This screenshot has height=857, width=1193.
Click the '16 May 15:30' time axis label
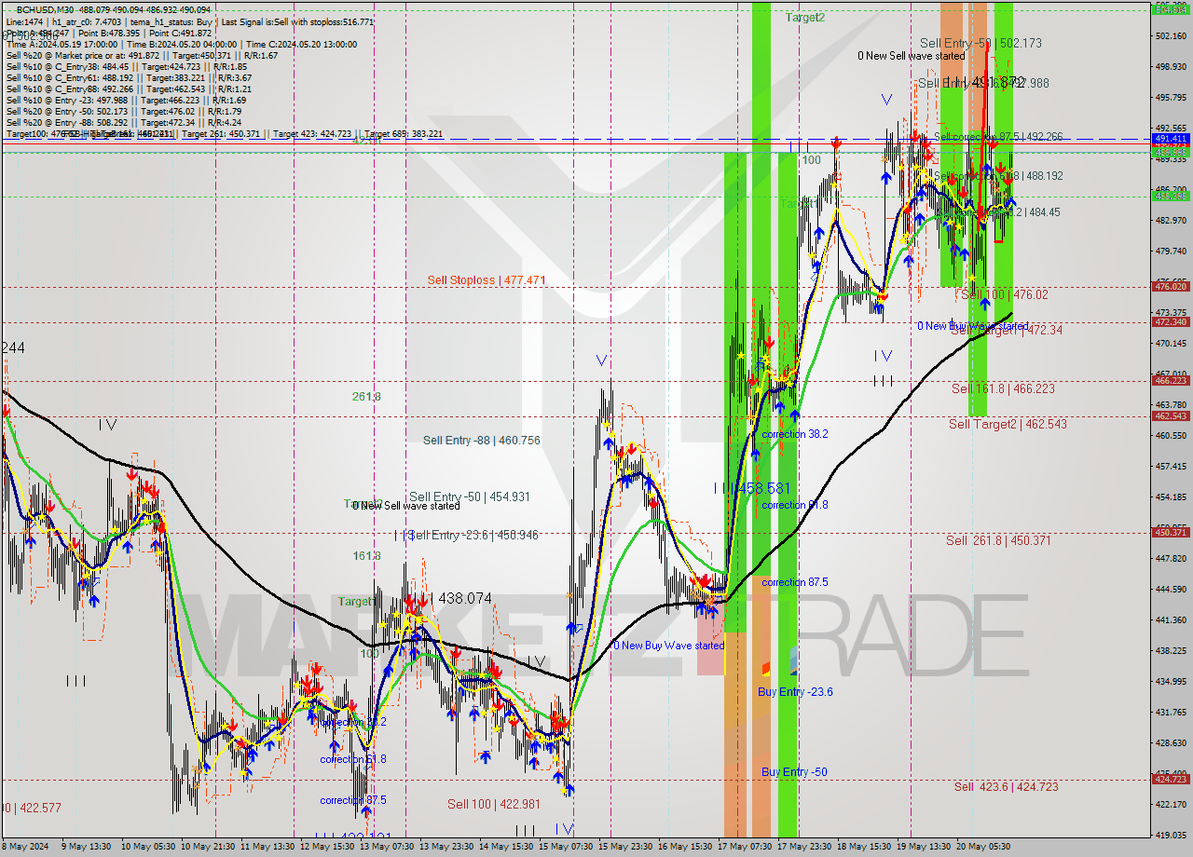(x=684, y=847)
